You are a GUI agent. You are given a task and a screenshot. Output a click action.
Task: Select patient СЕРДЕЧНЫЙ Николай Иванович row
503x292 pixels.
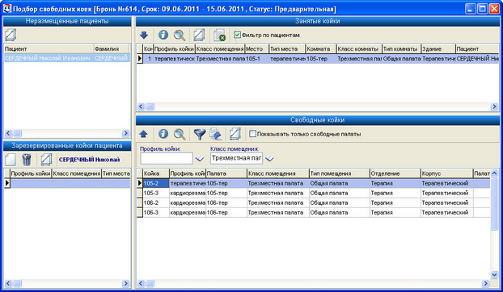(67, 58)
